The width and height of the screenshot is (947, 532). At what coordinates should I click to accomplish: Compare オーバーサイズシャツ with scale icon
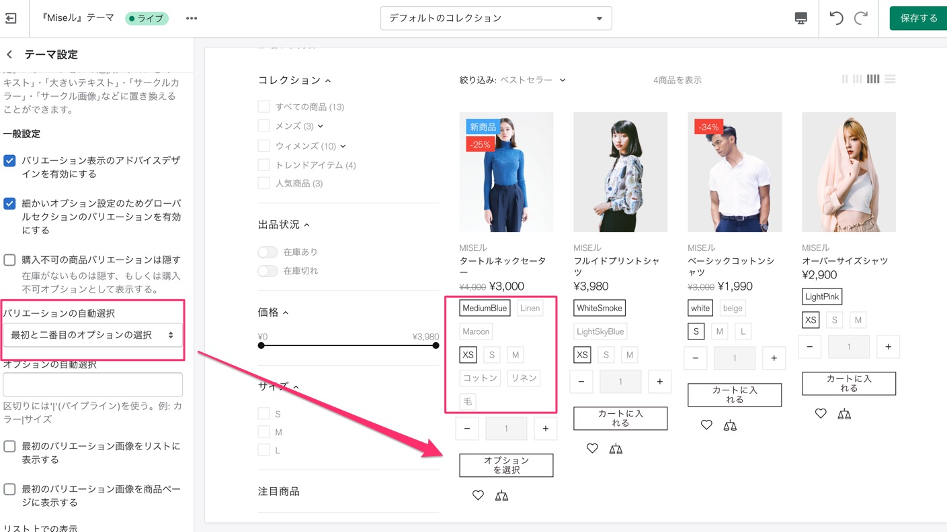click(844, 414)
